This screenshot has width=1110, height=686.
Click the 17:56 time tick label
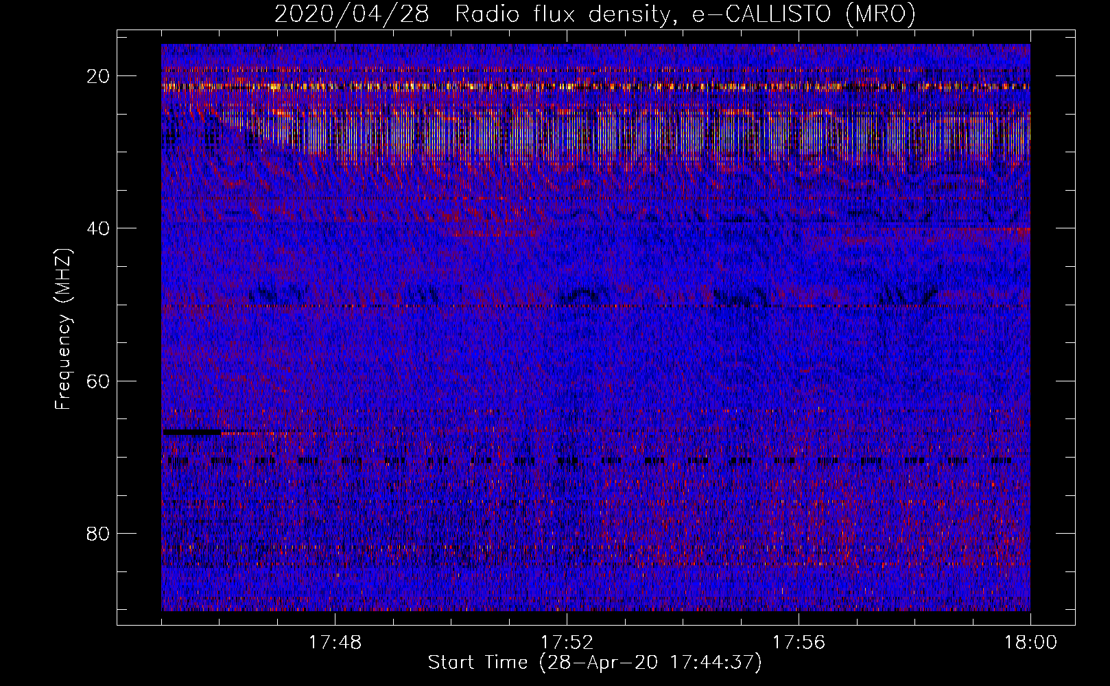coord(799,643)
